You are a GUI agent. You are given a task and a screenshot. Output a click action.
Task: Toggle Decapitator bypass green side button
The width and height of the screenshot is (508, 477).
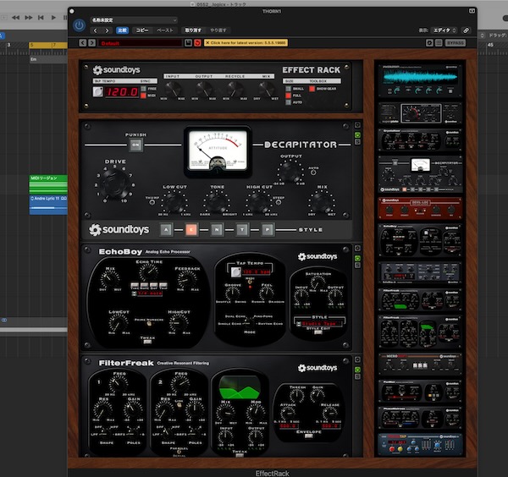click(357, 135)
